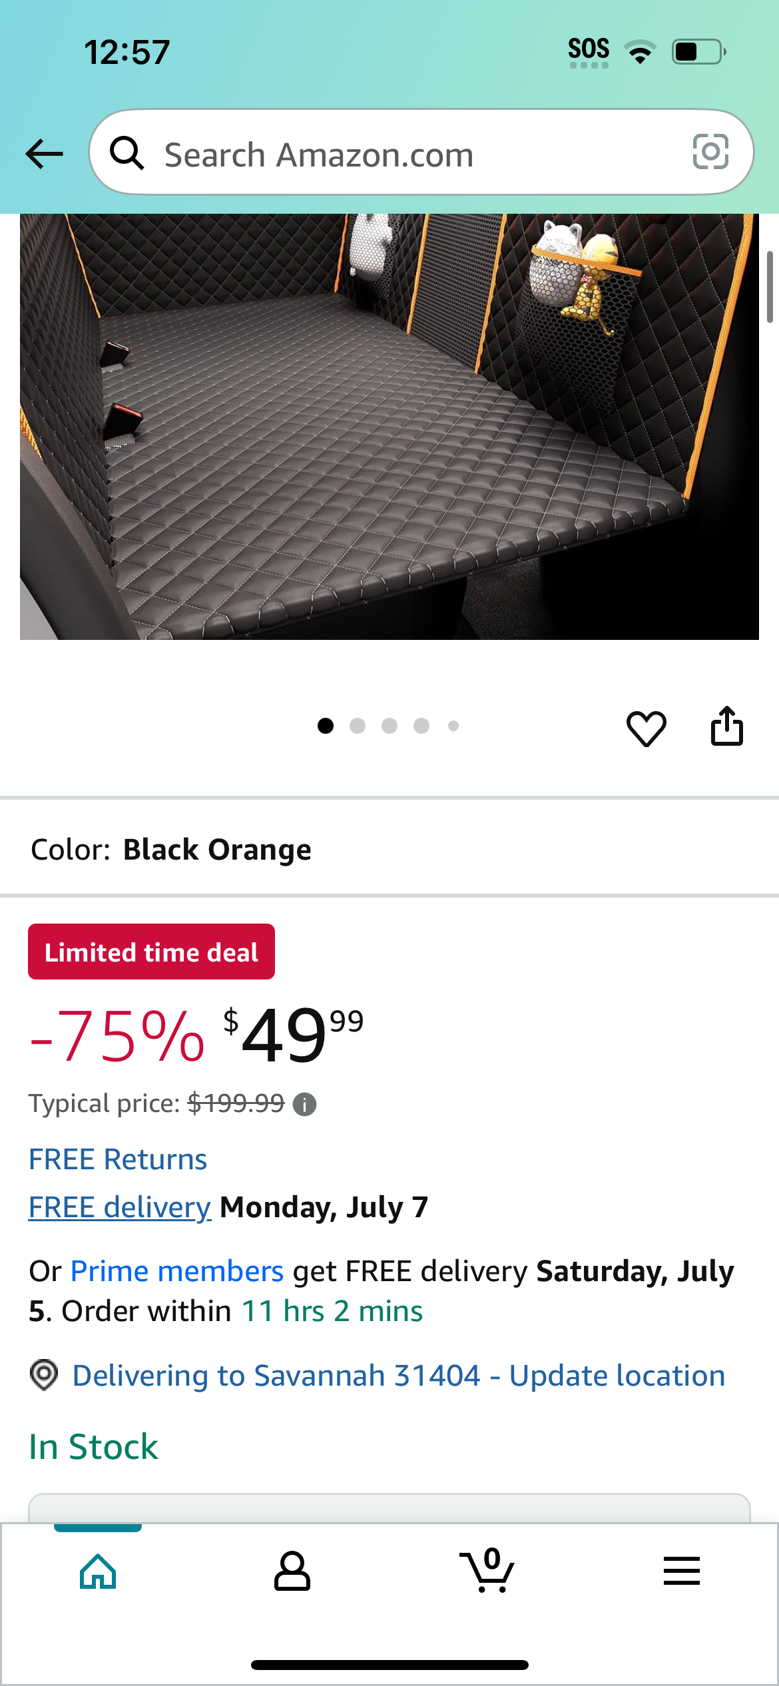Tap the delivery location pin icon
Screen dimensions: 779x1686
pos(44,1375)
